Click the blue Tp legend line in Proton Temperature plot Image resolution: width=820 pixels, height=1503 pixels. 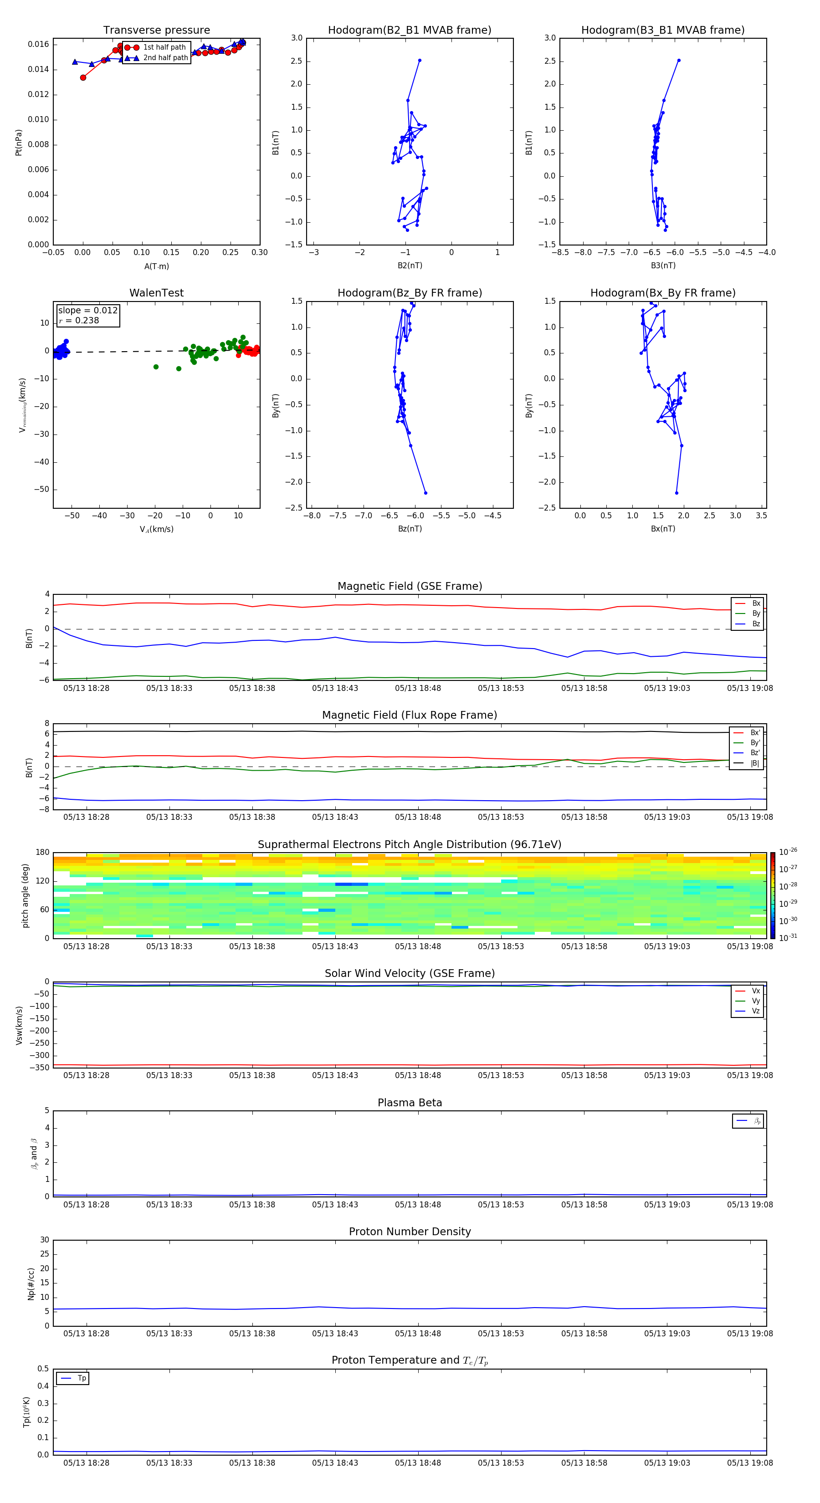pos(66,1378)
